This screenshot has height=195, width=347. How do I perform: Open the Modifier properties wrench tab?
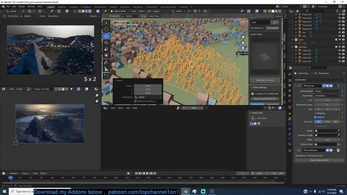pos(290,119)
